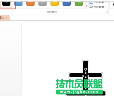This screenshot has width=114, height=96.
Task: Click the rotation handle on the vertical bar
Action: click(x=86, y=69)
